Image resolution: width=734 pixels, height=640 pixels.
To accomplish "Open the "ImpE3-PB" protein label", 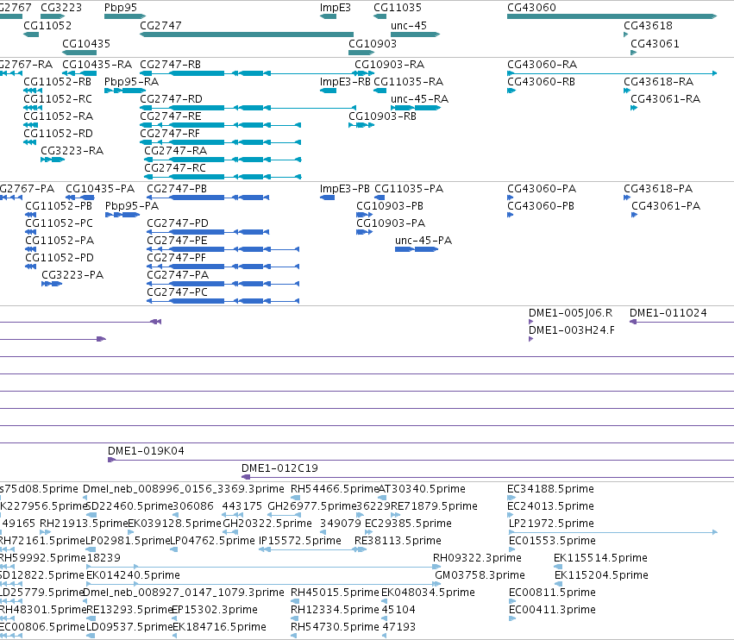I will [x=344, y=189].
